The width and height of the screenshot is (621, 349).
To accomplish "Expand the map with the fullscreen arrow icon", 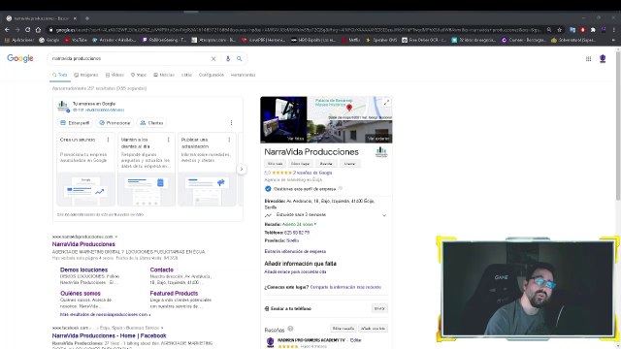I will [x=386, y=102].
